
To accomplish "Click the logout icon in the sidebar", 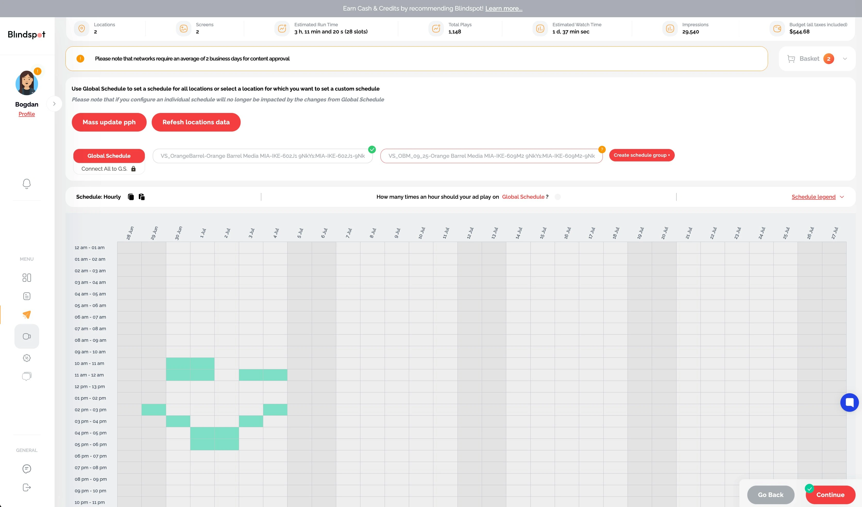I will tap(27, 487).
